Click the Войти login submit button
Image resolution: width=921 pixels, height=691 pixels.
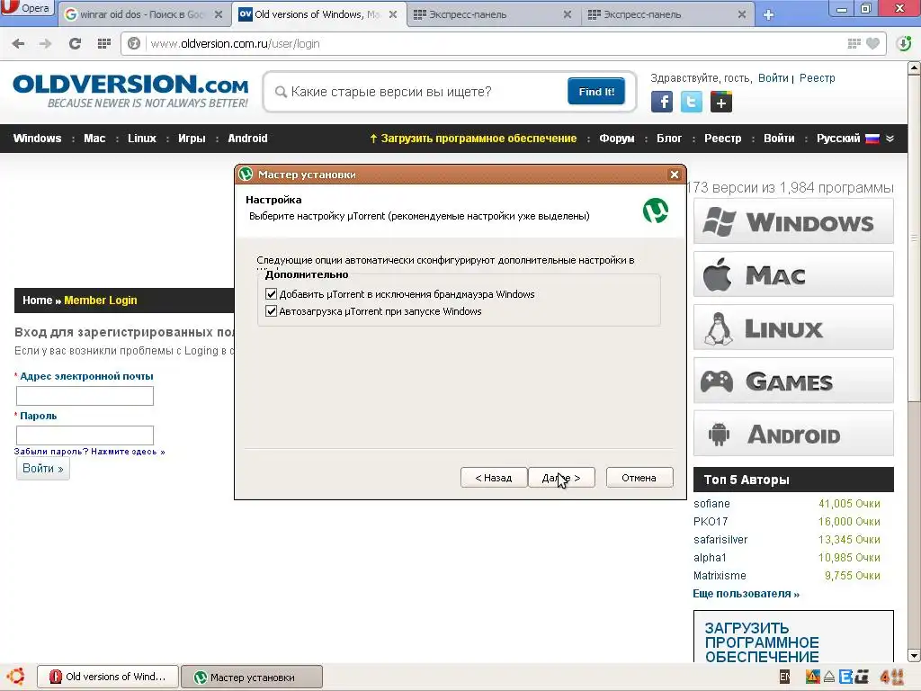43,469
